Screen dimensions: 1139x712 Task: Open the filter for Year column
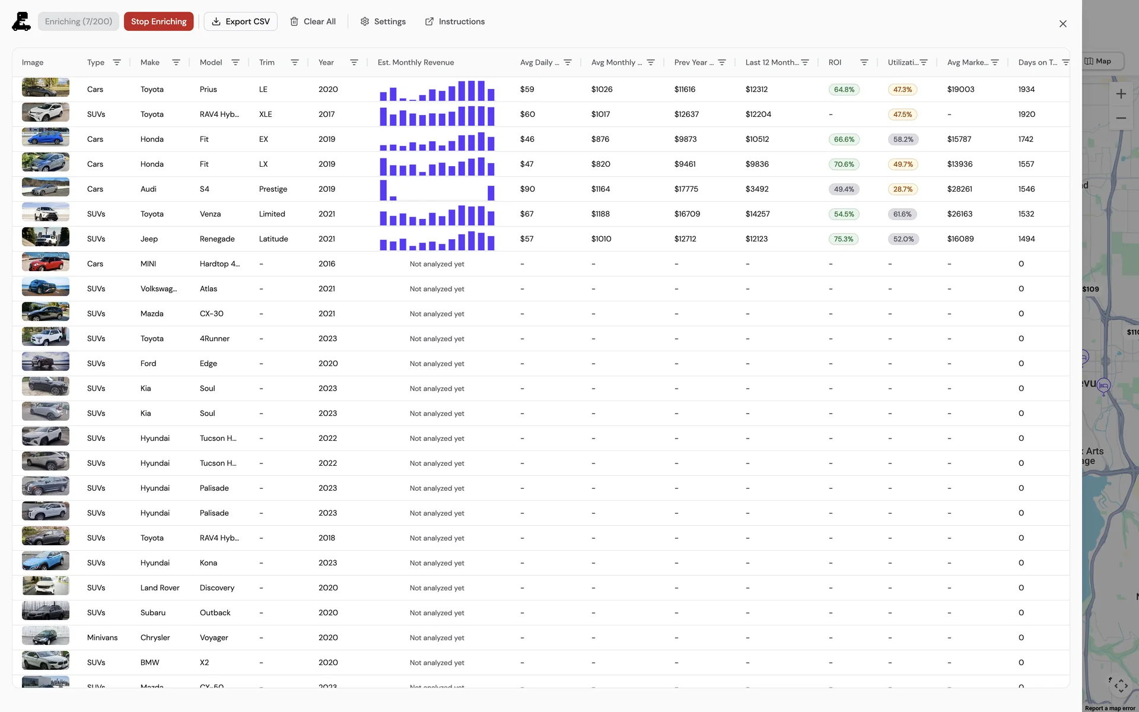pyautogui.click(x=354, y=62)
